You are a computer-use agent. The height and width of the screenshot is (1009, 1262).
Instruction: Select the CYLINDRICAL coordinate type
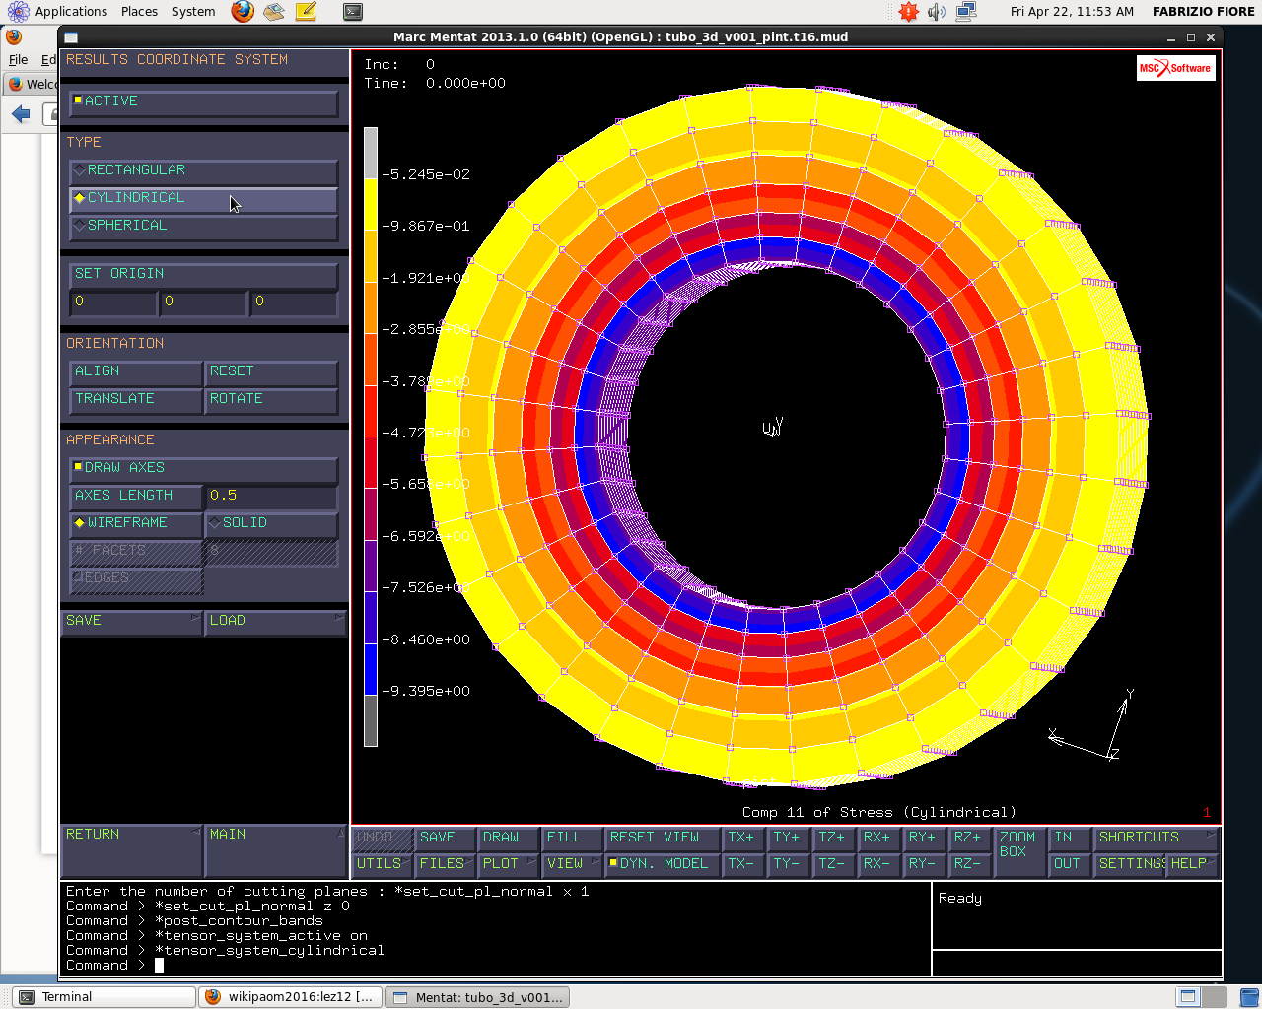click(204, 199)
